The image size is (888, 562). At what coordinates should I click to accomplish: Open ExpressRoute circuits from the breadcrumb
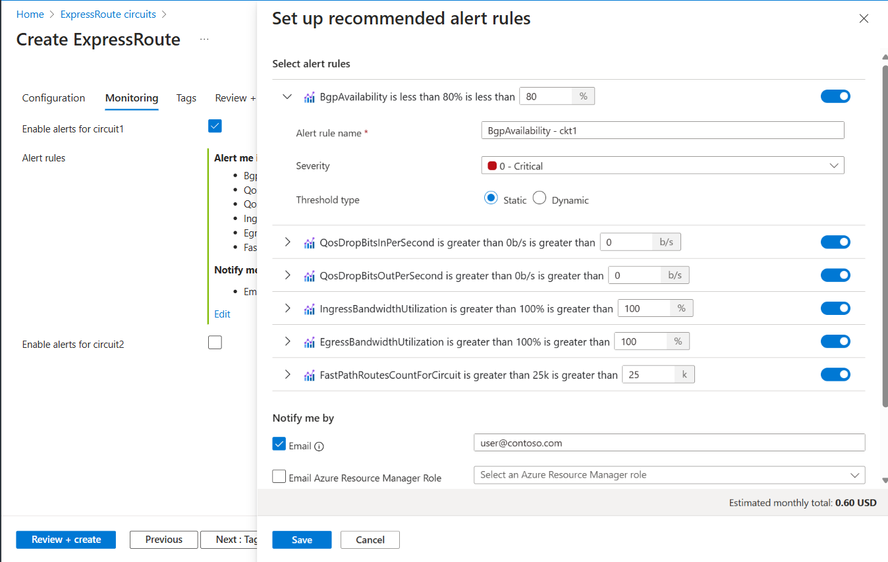(x=107, y=14)
